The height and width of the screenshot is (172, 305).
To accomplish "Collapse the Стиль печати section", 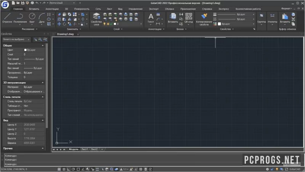I will [43, 97].
